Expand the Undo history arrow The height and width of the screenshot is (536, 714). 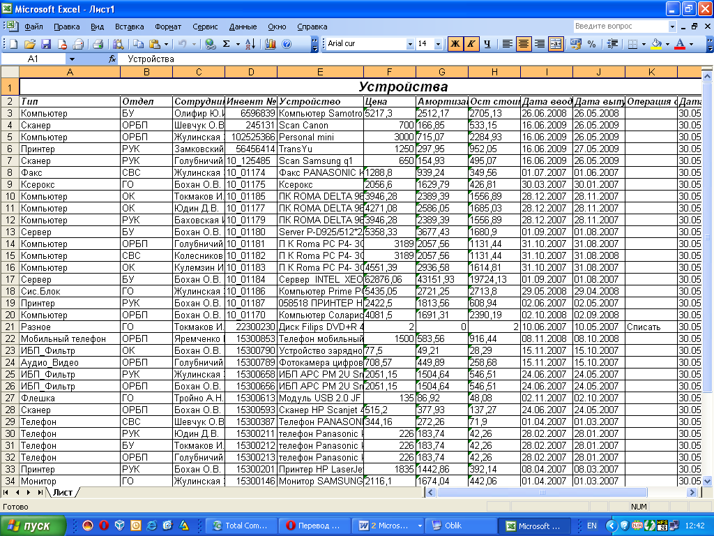coord(194,44)
